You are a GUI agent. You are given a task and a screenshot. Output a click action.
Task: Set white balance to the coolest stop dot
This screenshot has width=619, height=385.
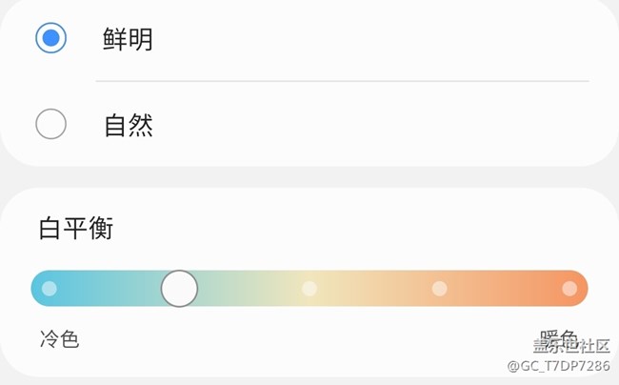click(x=50, y=288)
